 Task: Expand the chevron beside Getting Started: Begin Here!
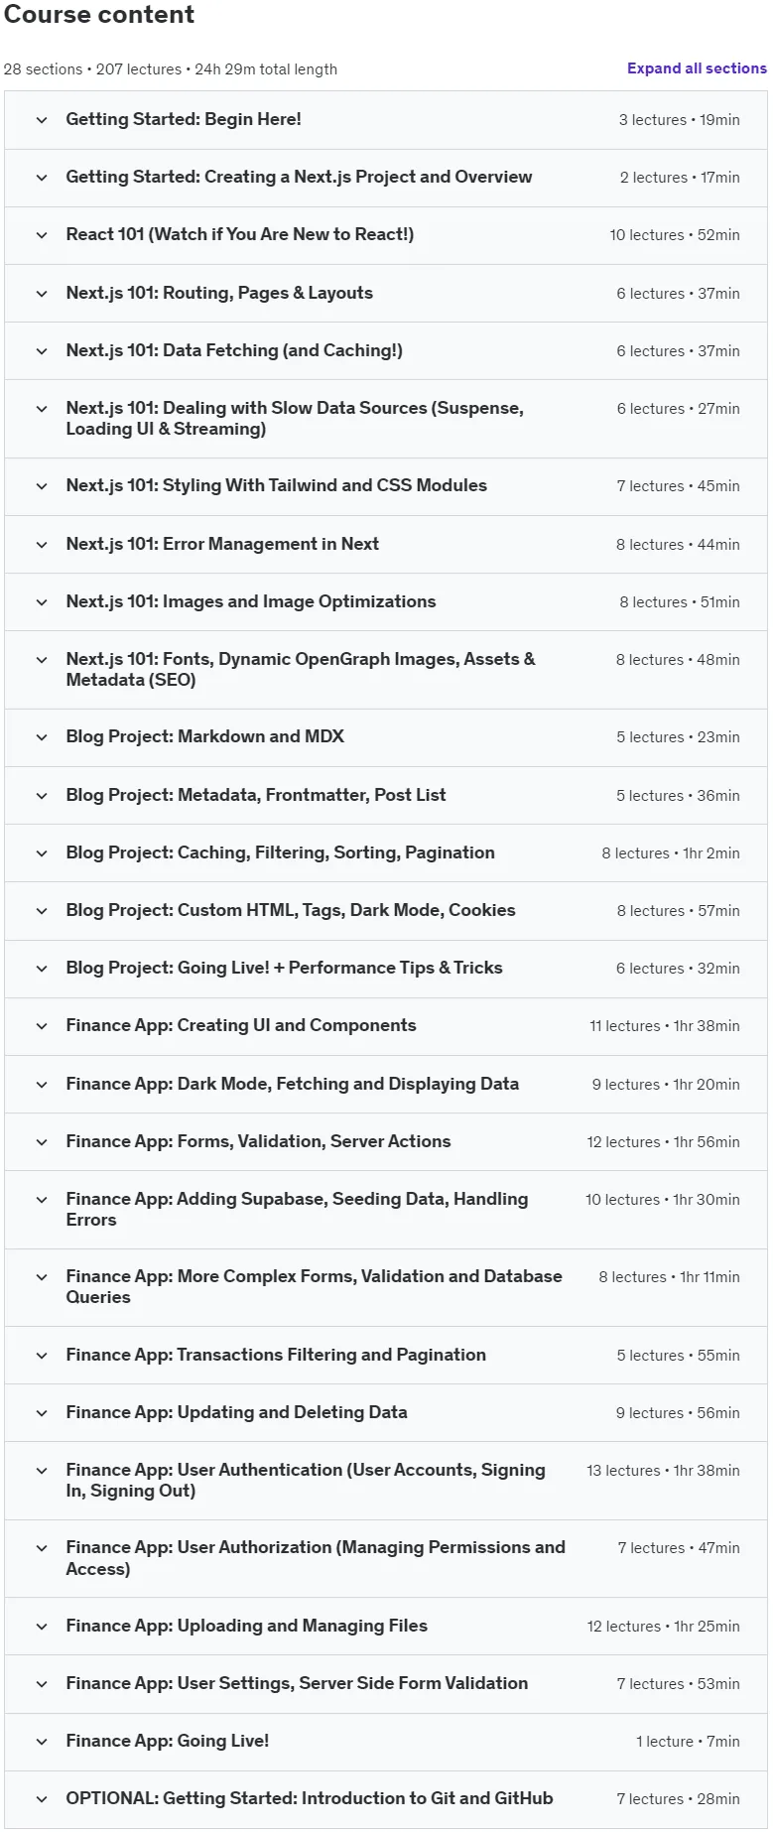42,120
